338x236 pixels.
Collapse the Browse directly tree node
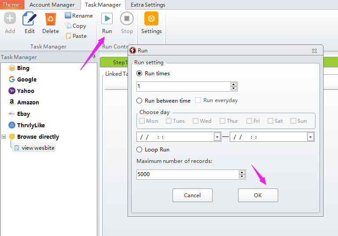click(x=4, y=136)
